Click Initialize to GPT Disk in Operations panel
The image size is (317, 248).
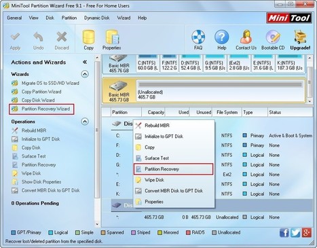(x=36, y=139)
